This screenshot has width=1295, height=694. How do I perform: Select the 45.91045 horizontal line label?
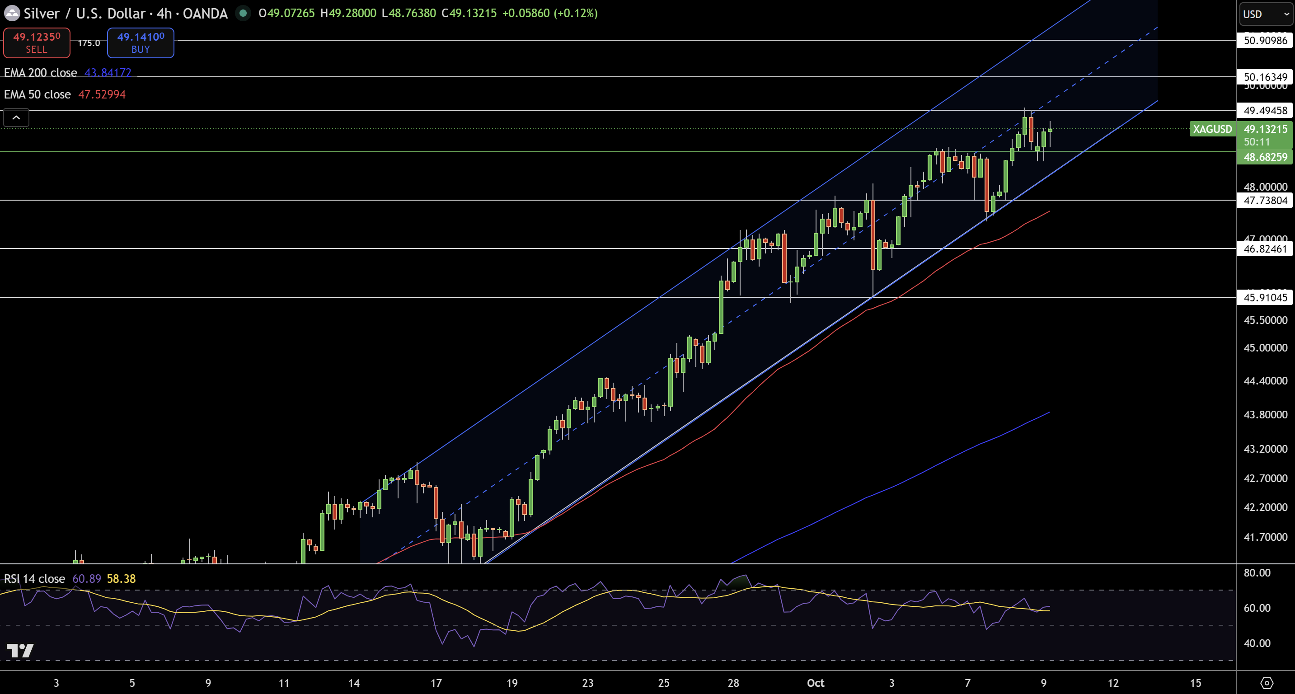pos(1265,297)
